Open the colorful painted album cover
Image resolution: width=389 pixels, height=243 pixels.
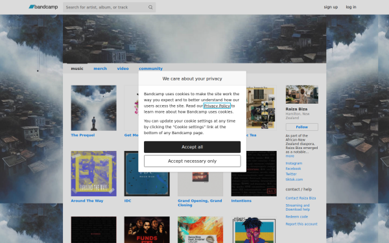200,229
